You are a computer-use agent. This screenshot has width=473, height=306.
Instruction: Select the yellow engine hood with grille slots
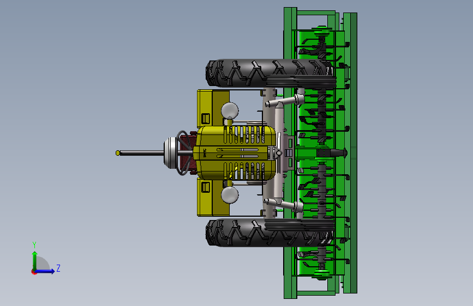tap(236, 153)
